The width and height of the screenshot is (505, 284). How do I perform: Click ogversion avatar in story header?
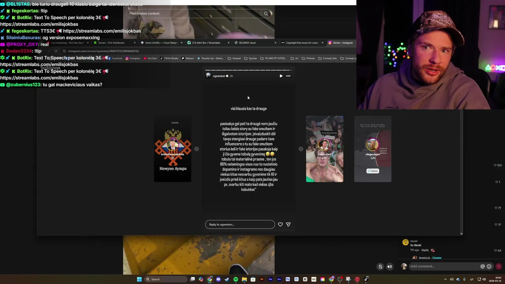pyautogui.click(x=208, y=76)
